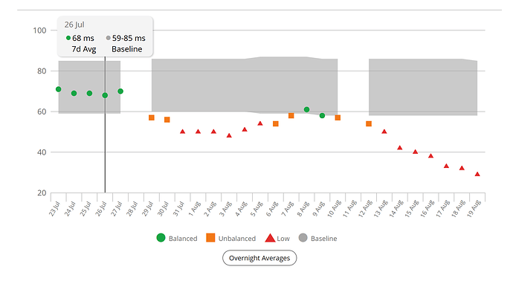Screen dimensions: 513x281
Task: Toggle the Baseline legend gray circle
Action: click(303, 238)
